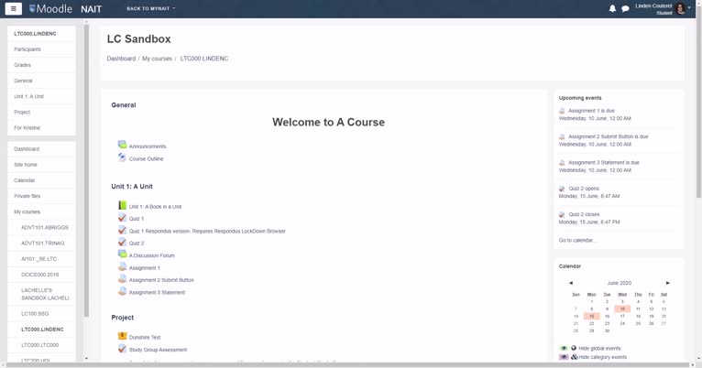Click the Moodle logo
702x368 pixels.
point(50,8)
